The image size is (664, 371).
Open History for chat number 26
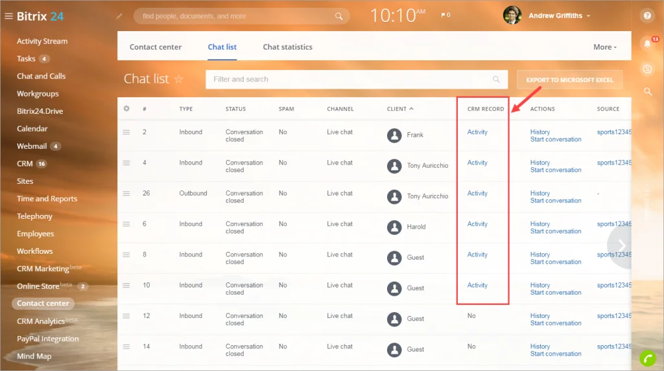540,194
